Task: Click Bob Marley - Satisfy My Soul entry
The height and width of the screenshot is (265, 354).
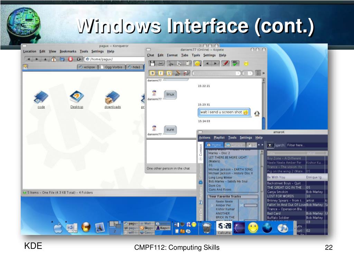Action: click(x=228, y=181)
